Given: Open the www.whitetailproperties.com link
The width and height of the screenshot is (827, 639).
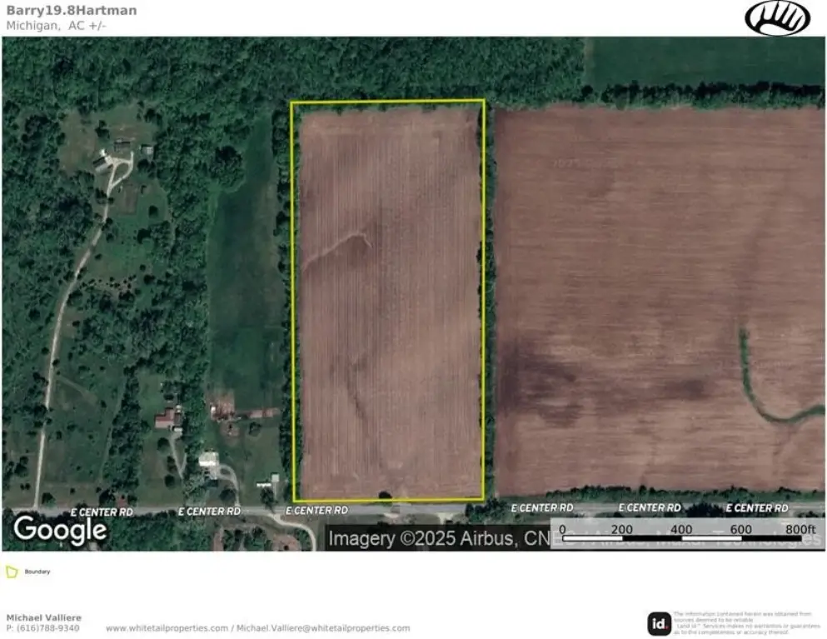Looking at the screenshot, I should pos(167,628).
